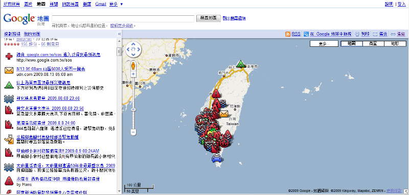Click the Search Maps button
Image resolution: width=409 pixels, height=195 pixels.
tap(209, 18)
